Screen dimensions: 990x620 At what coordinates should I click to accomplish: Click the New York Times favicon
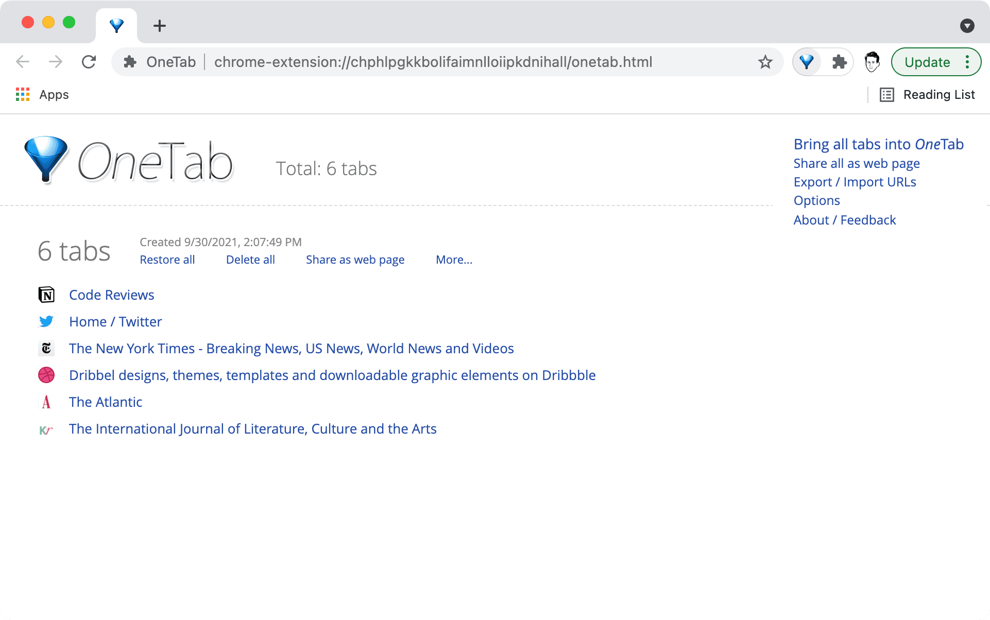click(47, 348)
